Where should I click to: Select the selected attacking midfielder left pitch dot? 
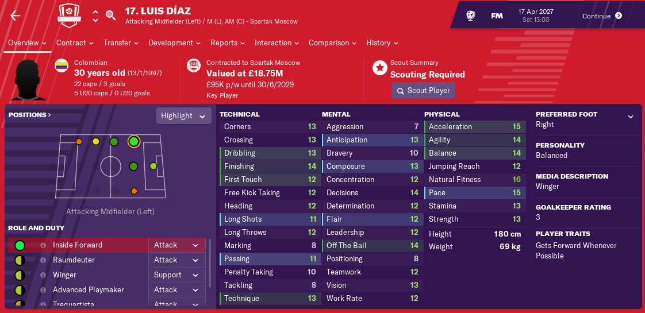click(x=134, y=141)
